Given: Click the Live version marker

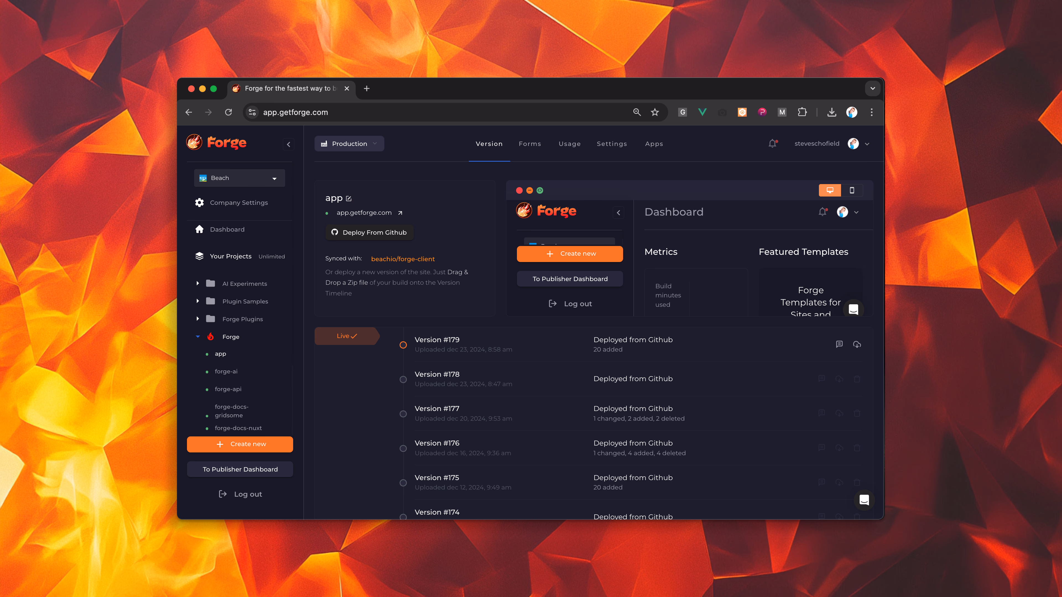Looking at the screenshot, I should [347, 336].
